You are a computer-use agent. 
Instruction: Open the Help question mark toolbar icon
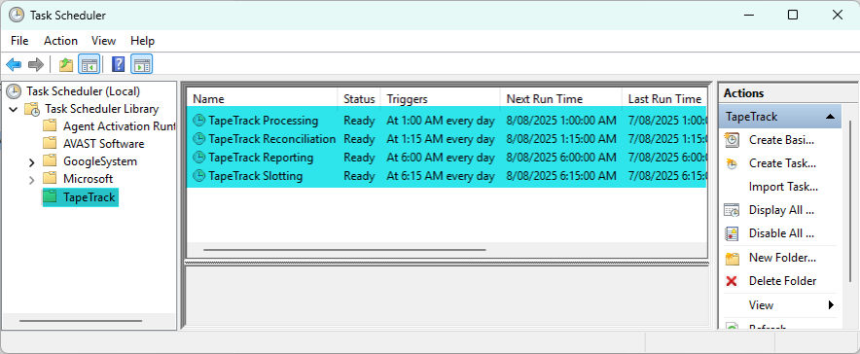pyautogui.click(x=118, y=64)
